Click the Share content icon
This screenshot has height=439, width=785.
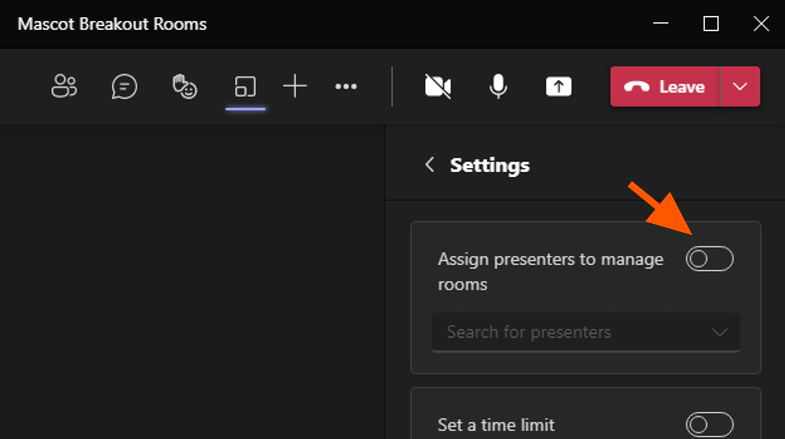click(558, 86)
